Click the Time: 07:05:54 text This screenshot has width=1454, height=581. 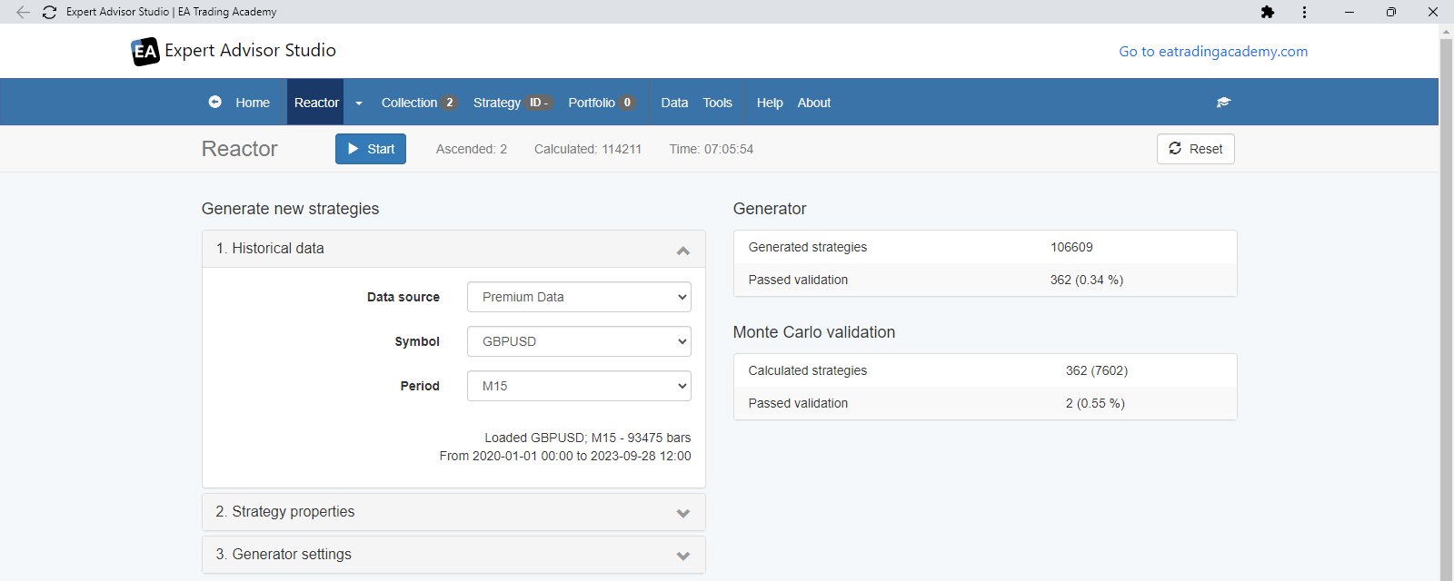[x=712, y=149]
